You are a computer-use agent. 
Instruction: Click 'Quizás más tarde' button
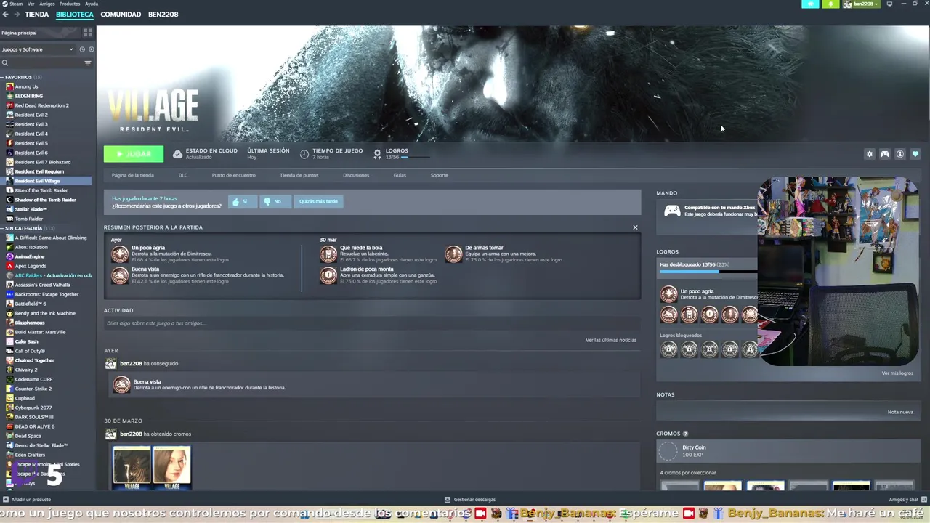318,201
